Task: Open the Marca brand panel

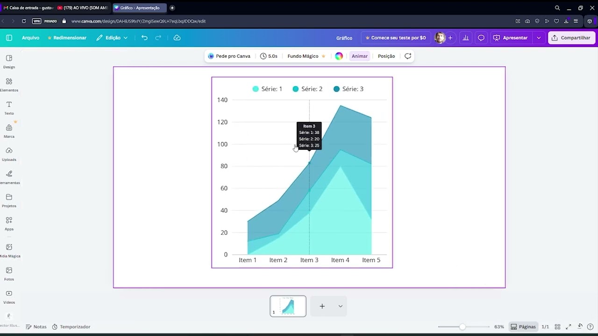Action: point(9,131)
